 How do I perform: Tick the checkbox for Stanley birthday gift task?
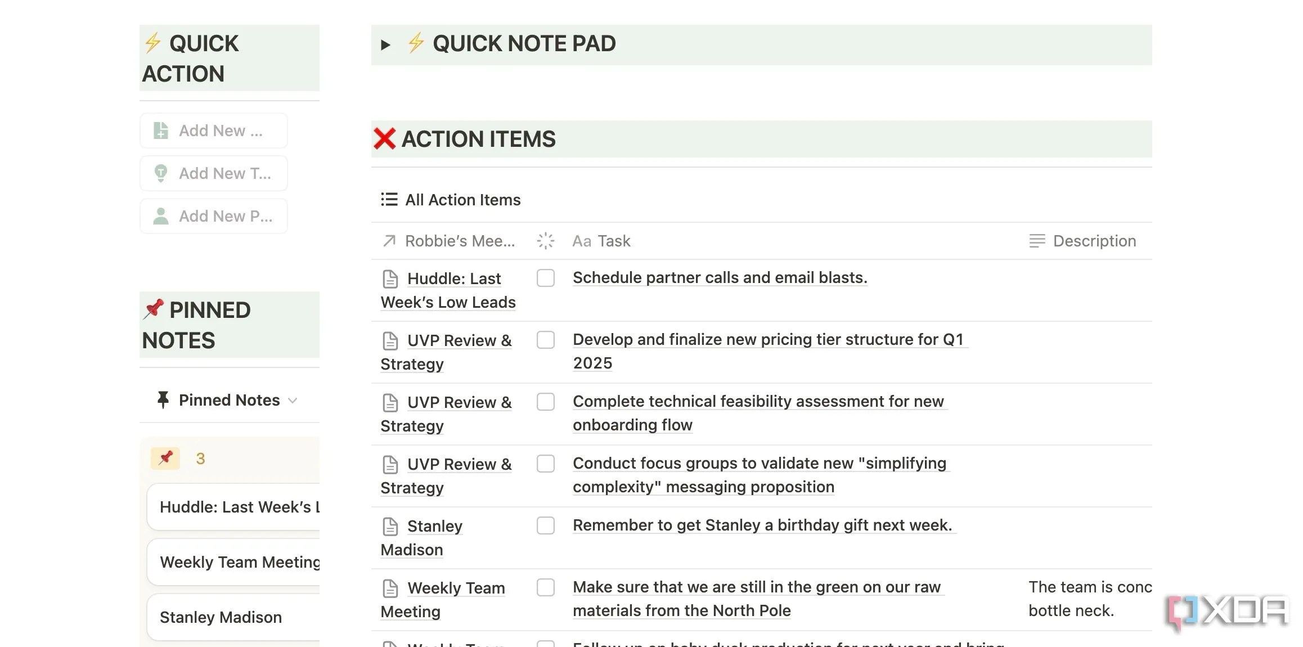coord(545,525)
